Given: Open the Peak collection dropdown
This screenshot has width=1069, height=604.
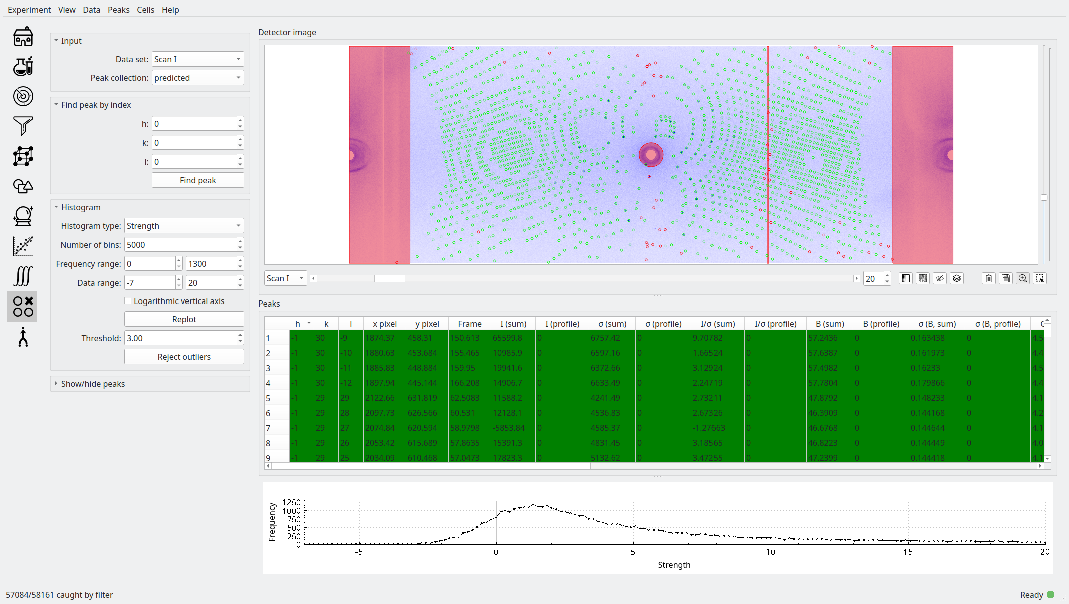Looking at the screenshot, I should pos(197,78).
